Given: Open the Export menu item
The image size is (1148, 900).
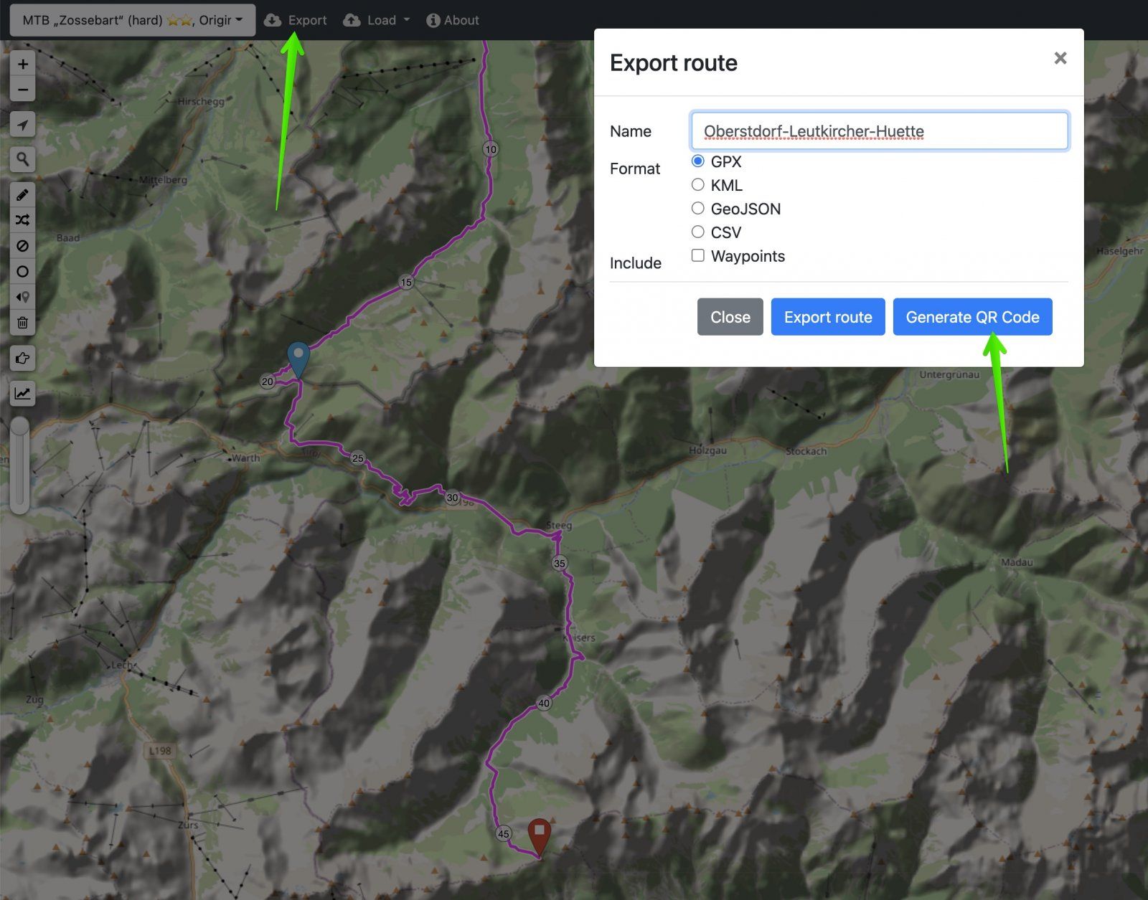Looking at the screenshot, I should pyautogui.click(x=296, y=20).
